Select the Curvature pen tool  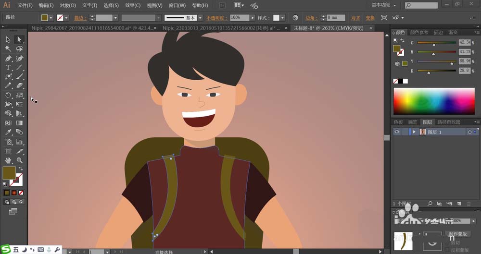(x=19, y=58)
